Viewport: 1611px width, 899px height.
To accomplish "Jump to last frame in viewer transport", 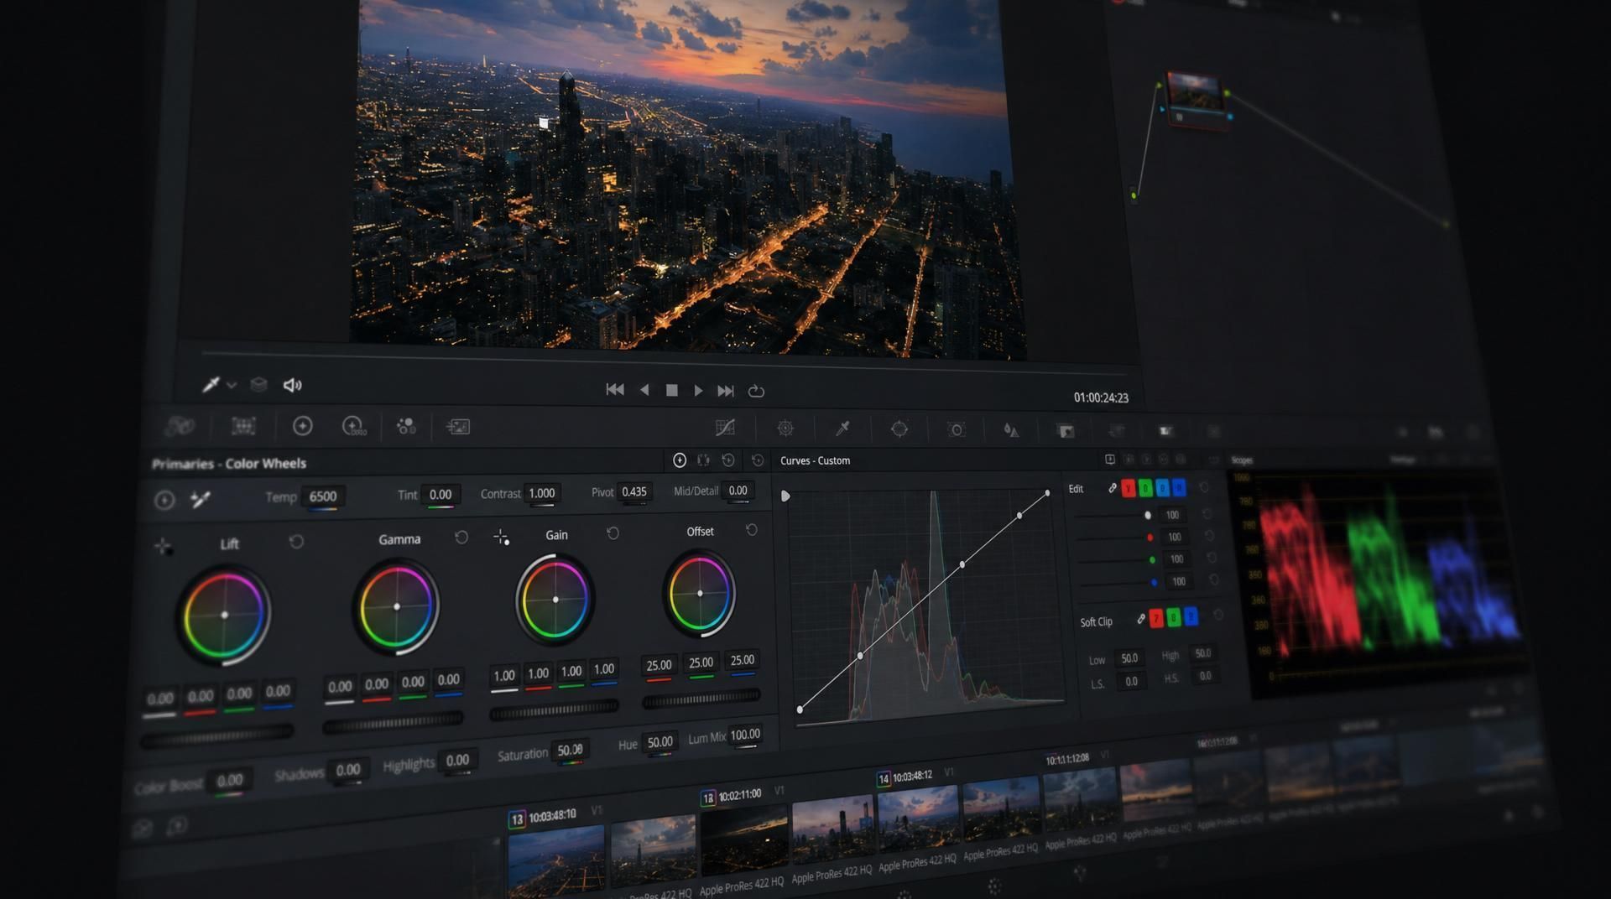I will pos(726,391).
